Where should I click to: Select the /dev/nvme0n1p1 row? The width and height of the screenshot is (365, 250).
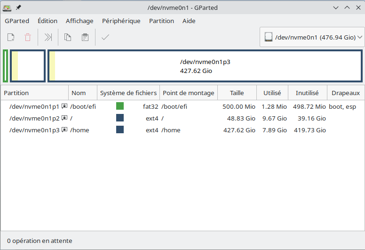tap(182, 106)
